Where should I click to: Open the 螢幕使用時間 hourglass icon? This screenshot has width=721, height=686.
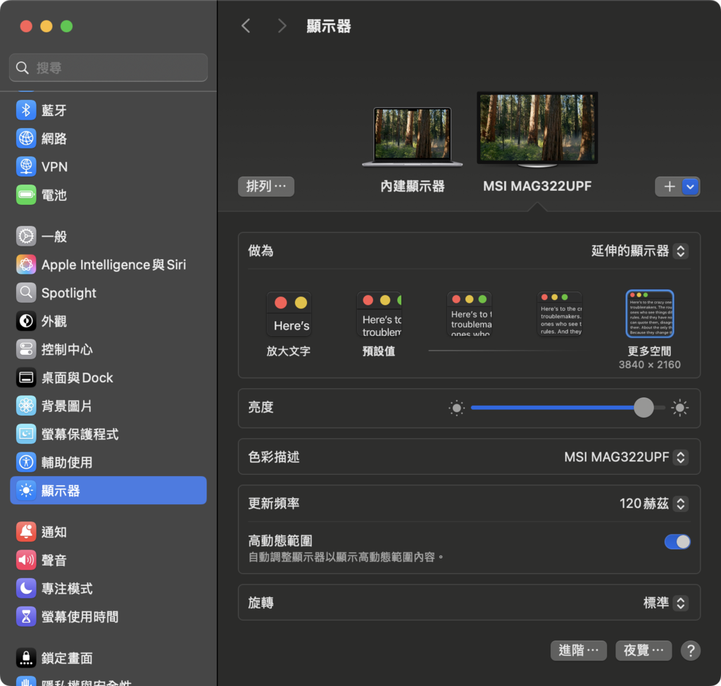(x=26, y=616)
